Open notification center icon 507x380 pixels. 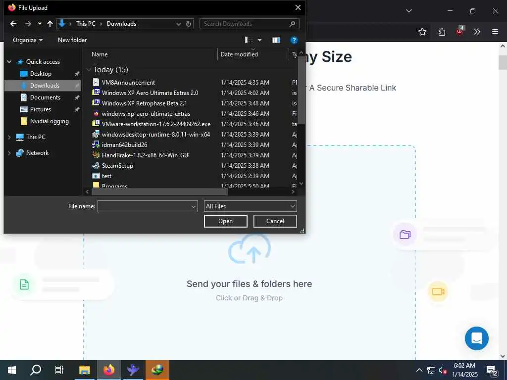[x=492, y=371]
